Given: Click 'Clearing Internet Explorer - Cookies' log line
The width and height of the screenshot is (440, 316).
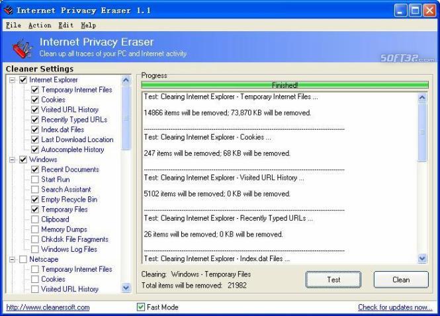Looking at the screenshot, I should pyautogui.click(x=207, y=137).
